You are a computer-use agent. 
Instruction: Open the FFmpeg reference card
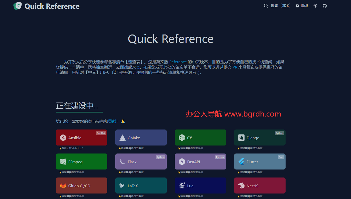[81, 161]
